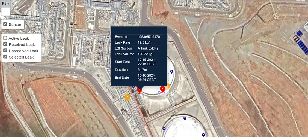The width and height of the screenshot is (308, 137).
Task: Click the selected red leak marker under the popup
Action: pyautogui.click(x=139, y=90)
